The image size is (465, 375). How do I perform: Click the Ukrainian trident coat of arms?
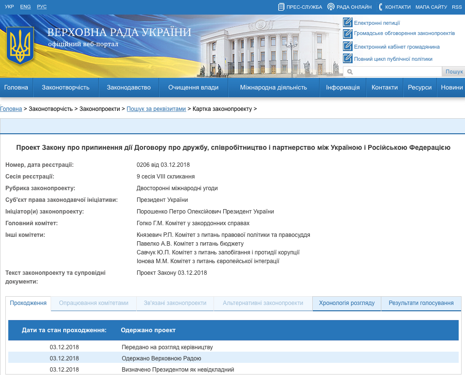[x=20, y=46]
